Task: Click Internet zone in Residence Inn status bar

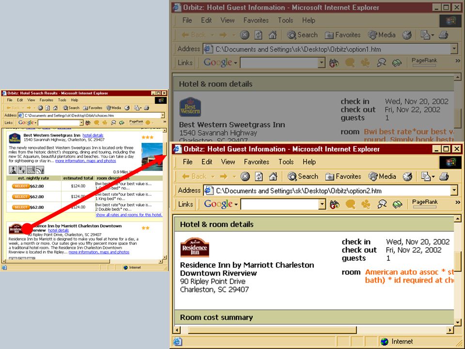Action: 397,342
